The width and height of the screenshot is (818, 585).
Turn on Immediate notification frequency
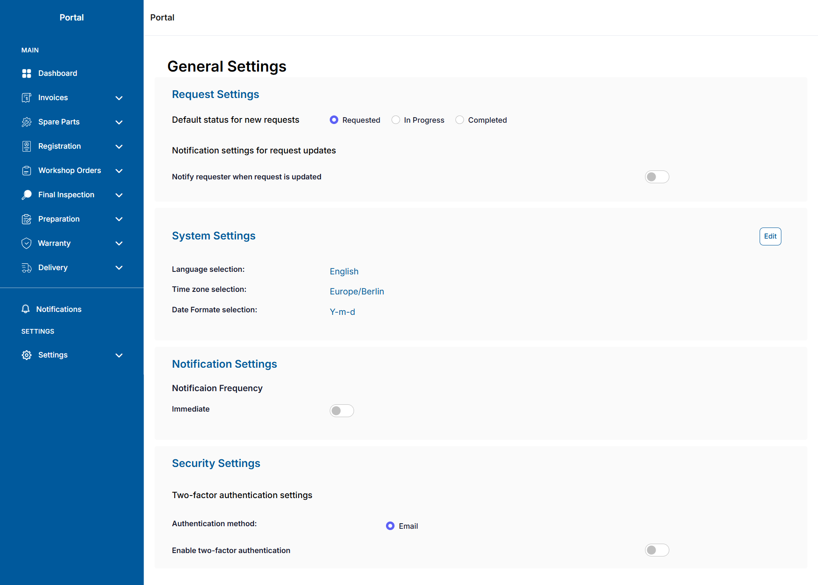342,411
